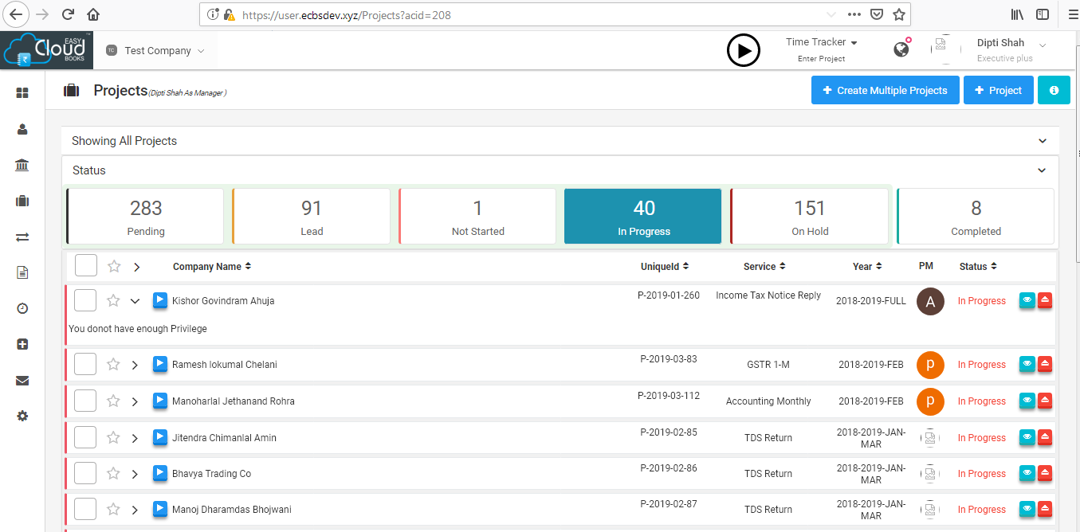Open the Time clock icon in sidebar

tap(22, 307)
